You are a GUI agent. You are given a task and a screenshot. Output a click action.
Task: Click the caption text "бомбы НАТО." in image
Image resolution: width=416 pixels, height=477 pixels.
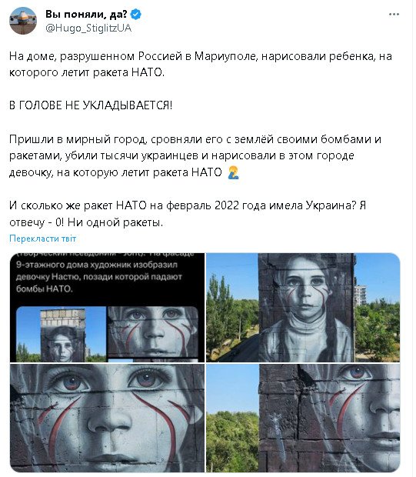(x=45, y=289)
